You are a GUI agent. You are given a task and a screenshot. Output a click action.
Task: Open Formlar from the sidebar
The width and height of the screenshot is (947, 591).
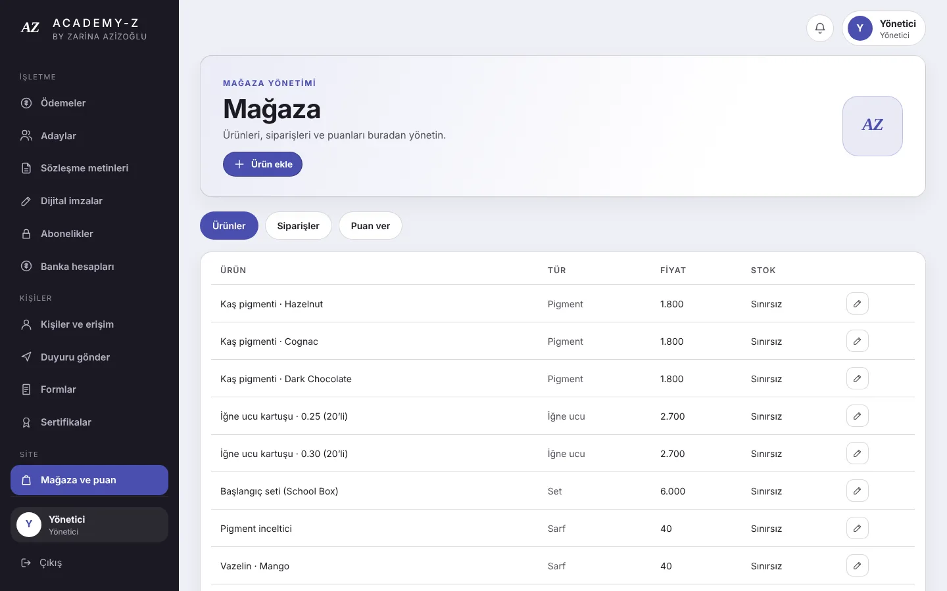89,389
